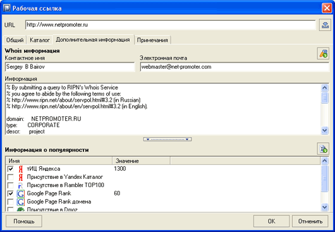Click the Whois information scrollbar thumb
335x232 pixels.
324,98
